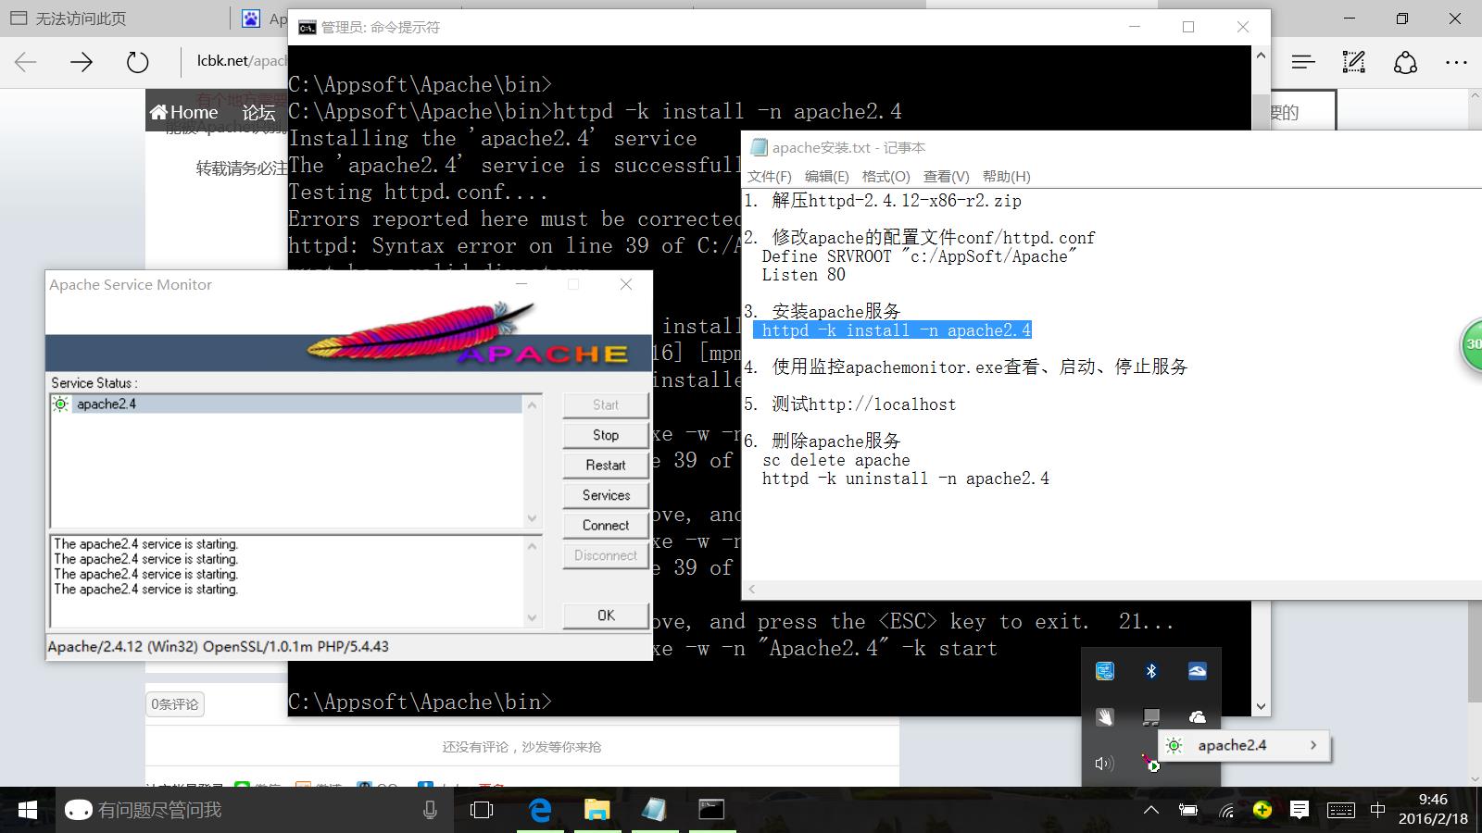
Task: Click the white hand gesture tray icon
Action: pos(1105,717)
